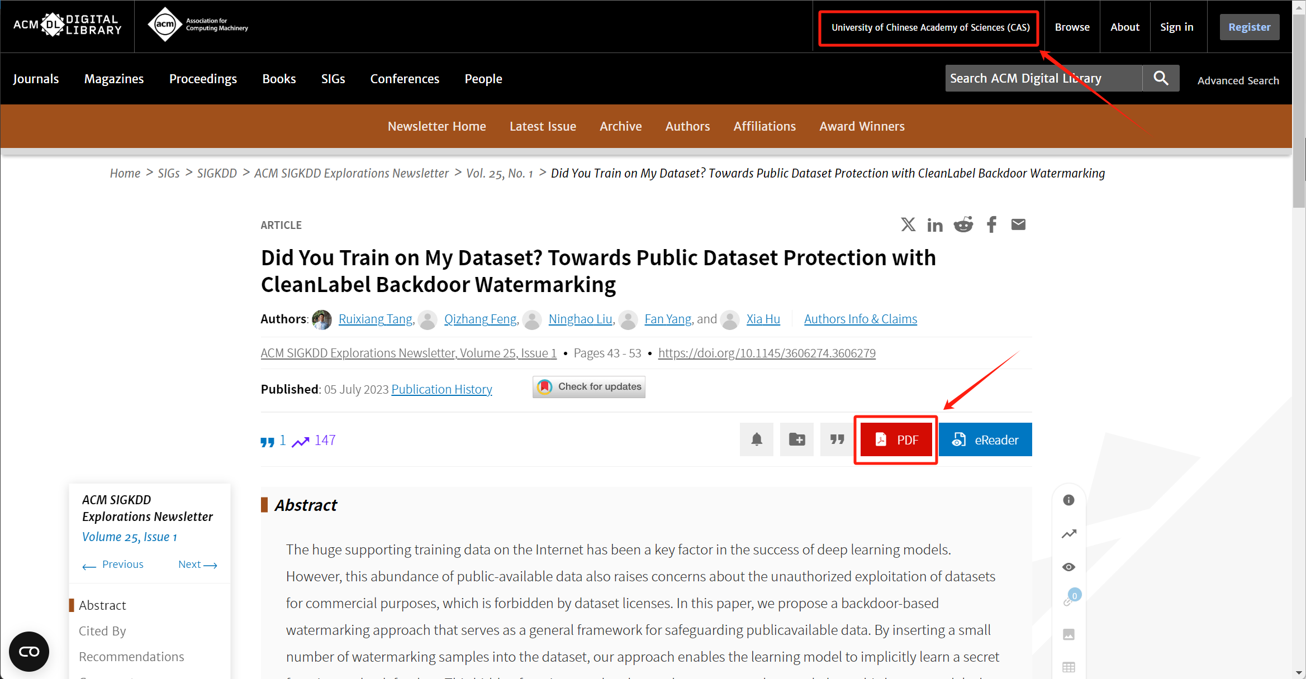Toggle the eye view icon in sidebar
Image resolution: width=1306 pixels, height=679 pixels.
[x=1068, y=567]
